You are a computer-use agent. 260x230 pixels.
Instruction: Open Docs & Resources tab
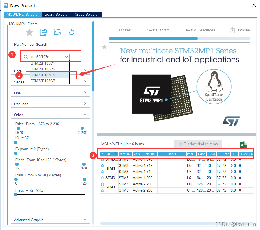[x=200, y=30]
